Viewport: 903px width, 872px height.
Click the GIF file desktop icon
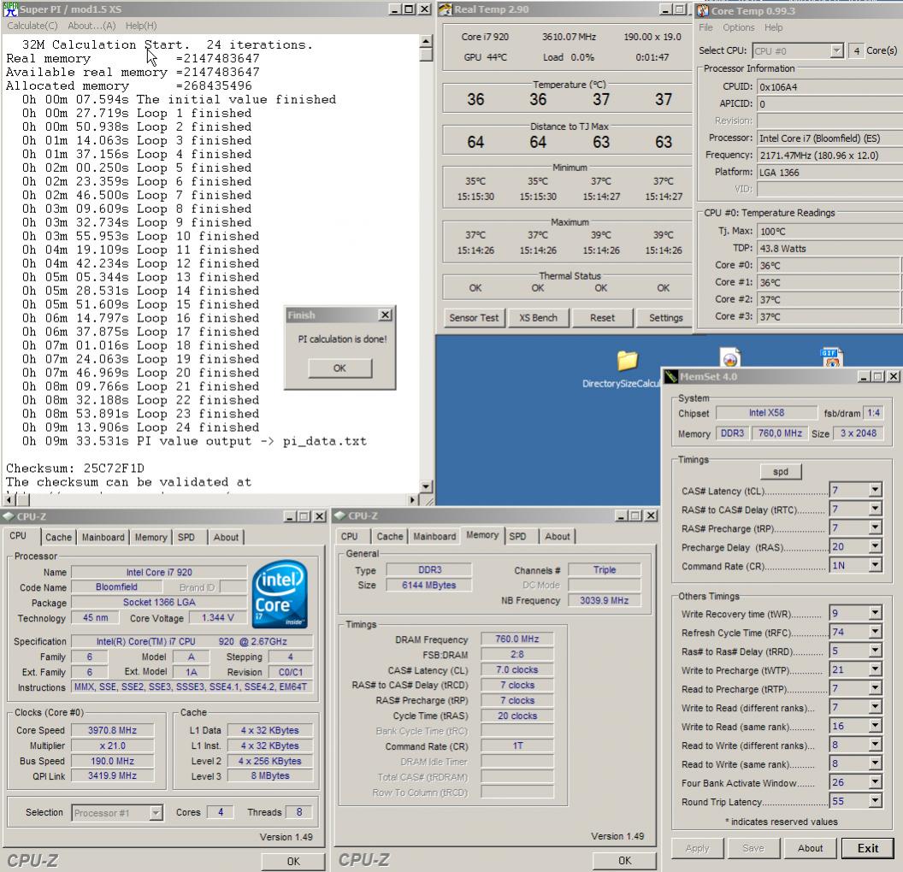pyautogui.click(x=831, y=357)
